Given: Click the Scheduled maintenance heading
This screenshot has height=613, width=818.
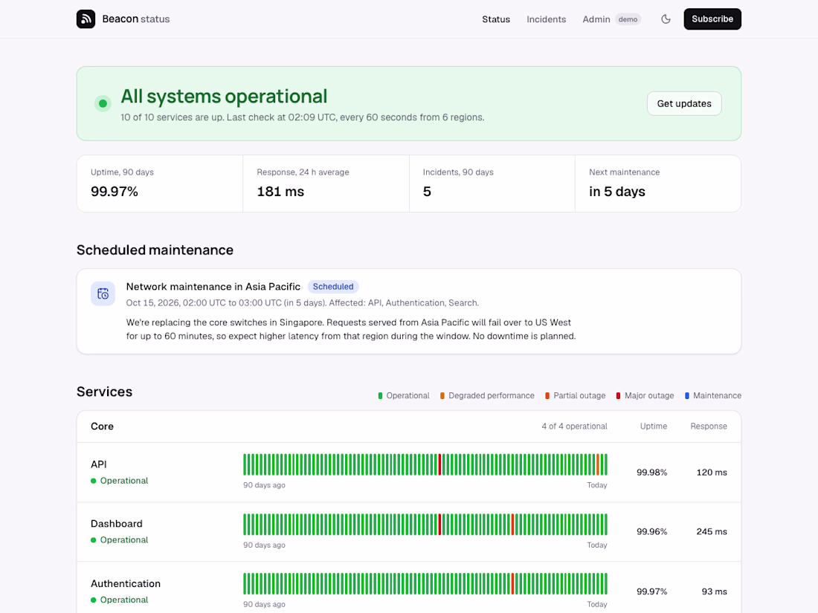Looking at the screenshot, I should (155, 250).
